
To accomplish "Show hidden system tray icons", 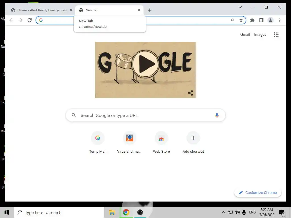I will click(x=223, y=212).
